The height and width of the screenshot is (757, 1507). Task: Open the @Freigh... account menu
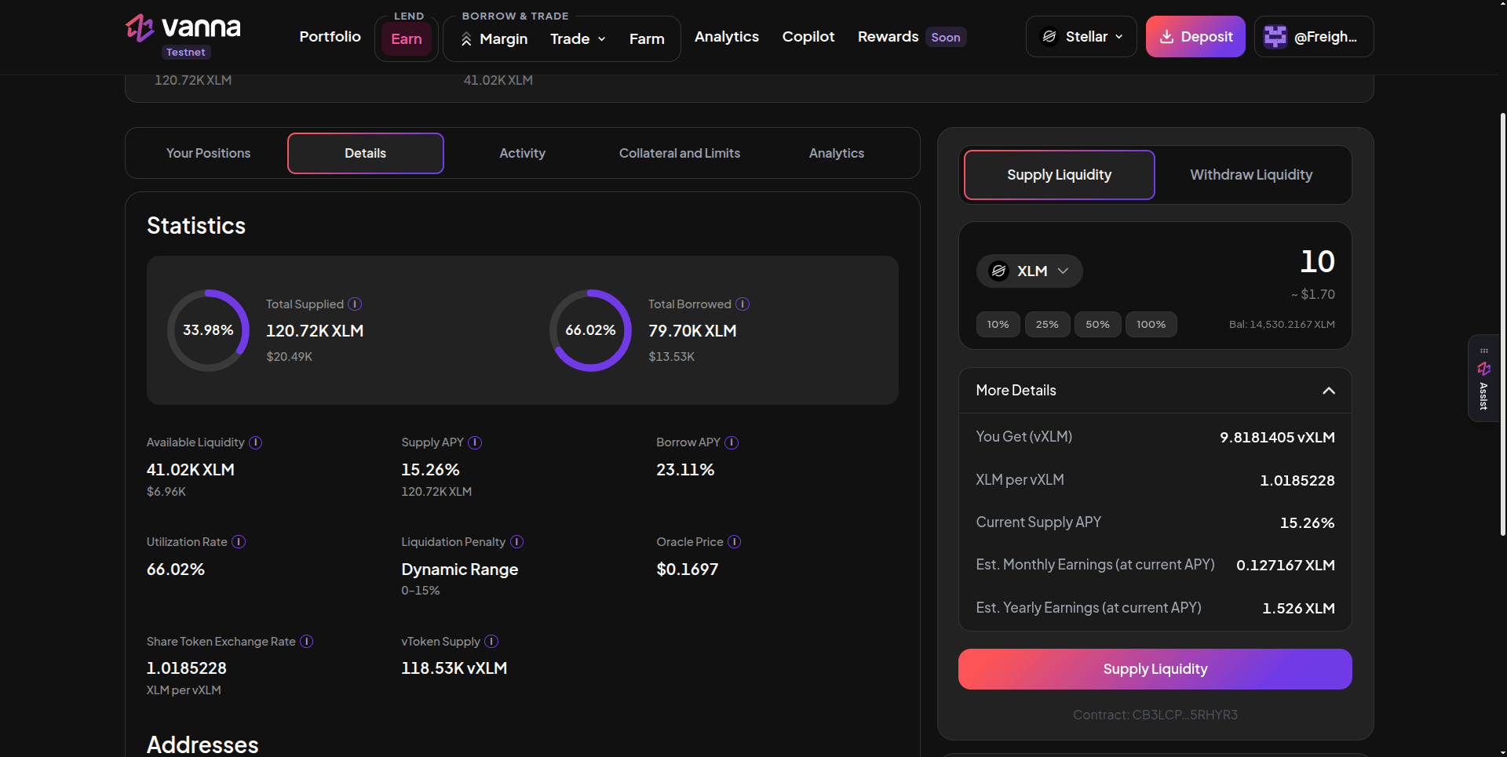pyautogui.click(x=1314, y=37)
